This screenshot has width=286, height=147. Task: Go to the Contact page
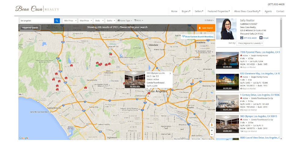(x=280, y=11)
